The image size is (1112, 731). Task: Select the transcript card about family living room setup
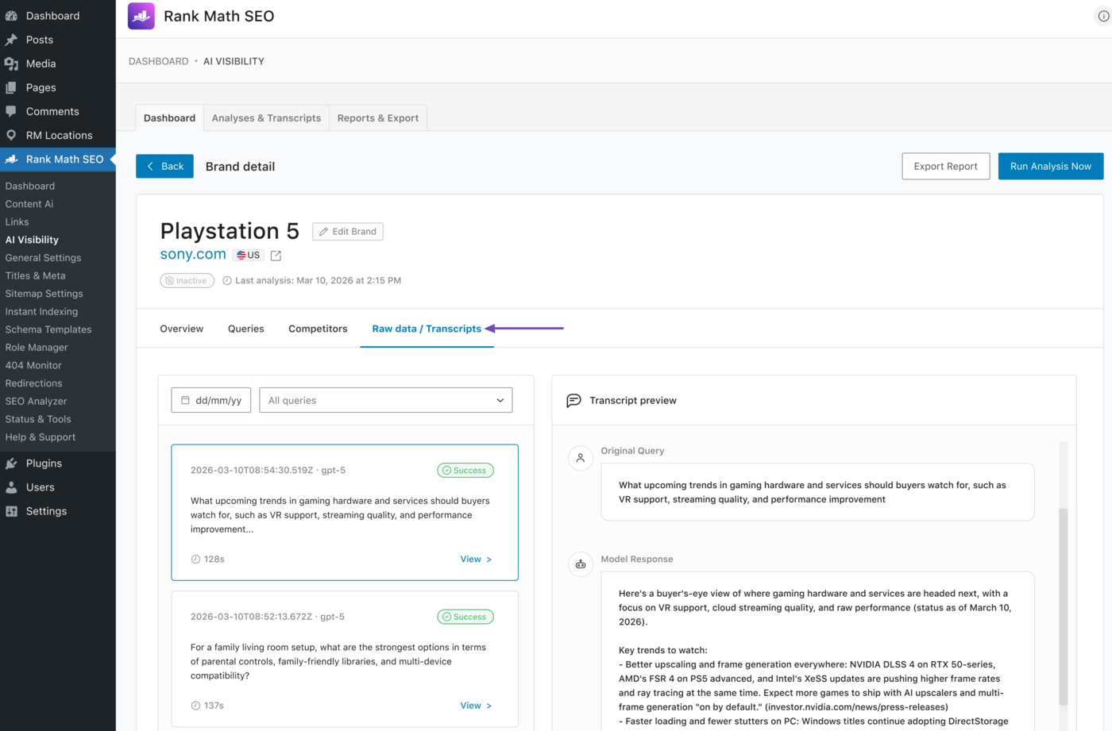point(345,659)
